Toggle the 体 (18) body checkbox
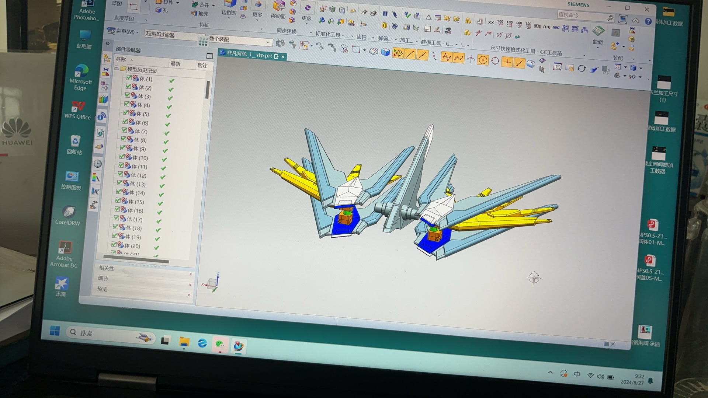 pos(116,227)
